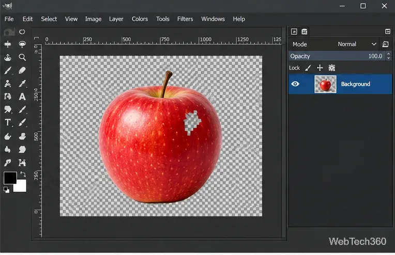Reset colors to default black and white

pos(6,190)
